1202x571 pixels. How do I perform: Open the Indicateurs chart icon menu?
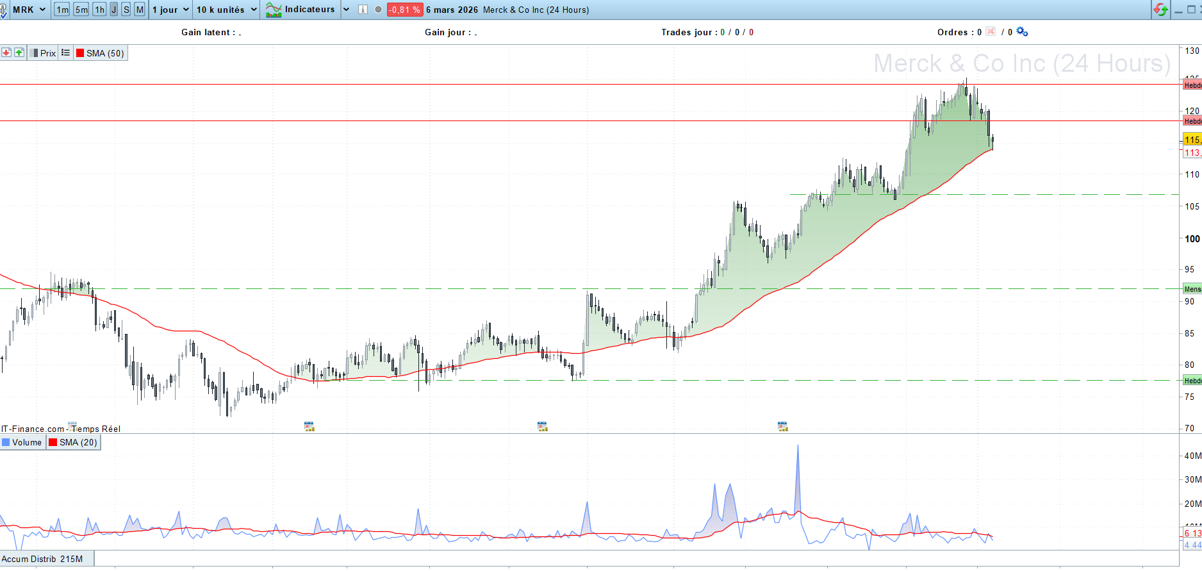pos(274,10)
